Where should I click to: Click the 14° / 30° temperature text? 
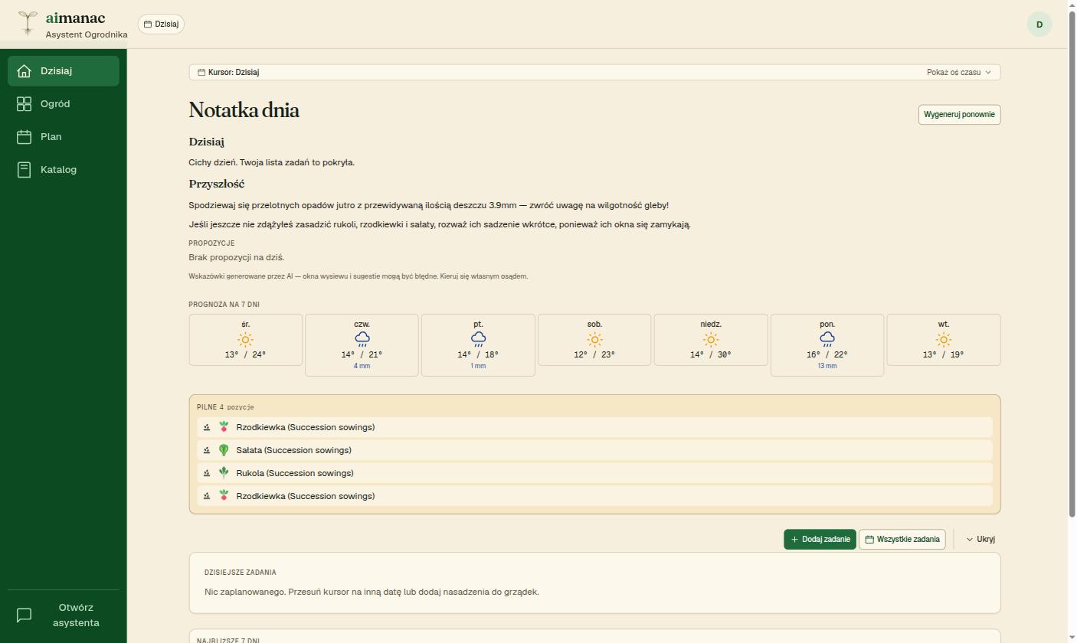pyautogui.click(x=711, y=354)
